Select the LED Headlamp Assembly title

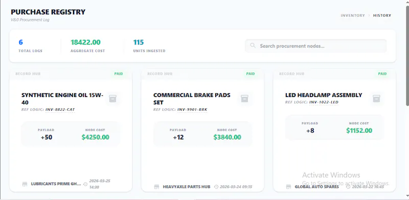(x=324, y=95)
